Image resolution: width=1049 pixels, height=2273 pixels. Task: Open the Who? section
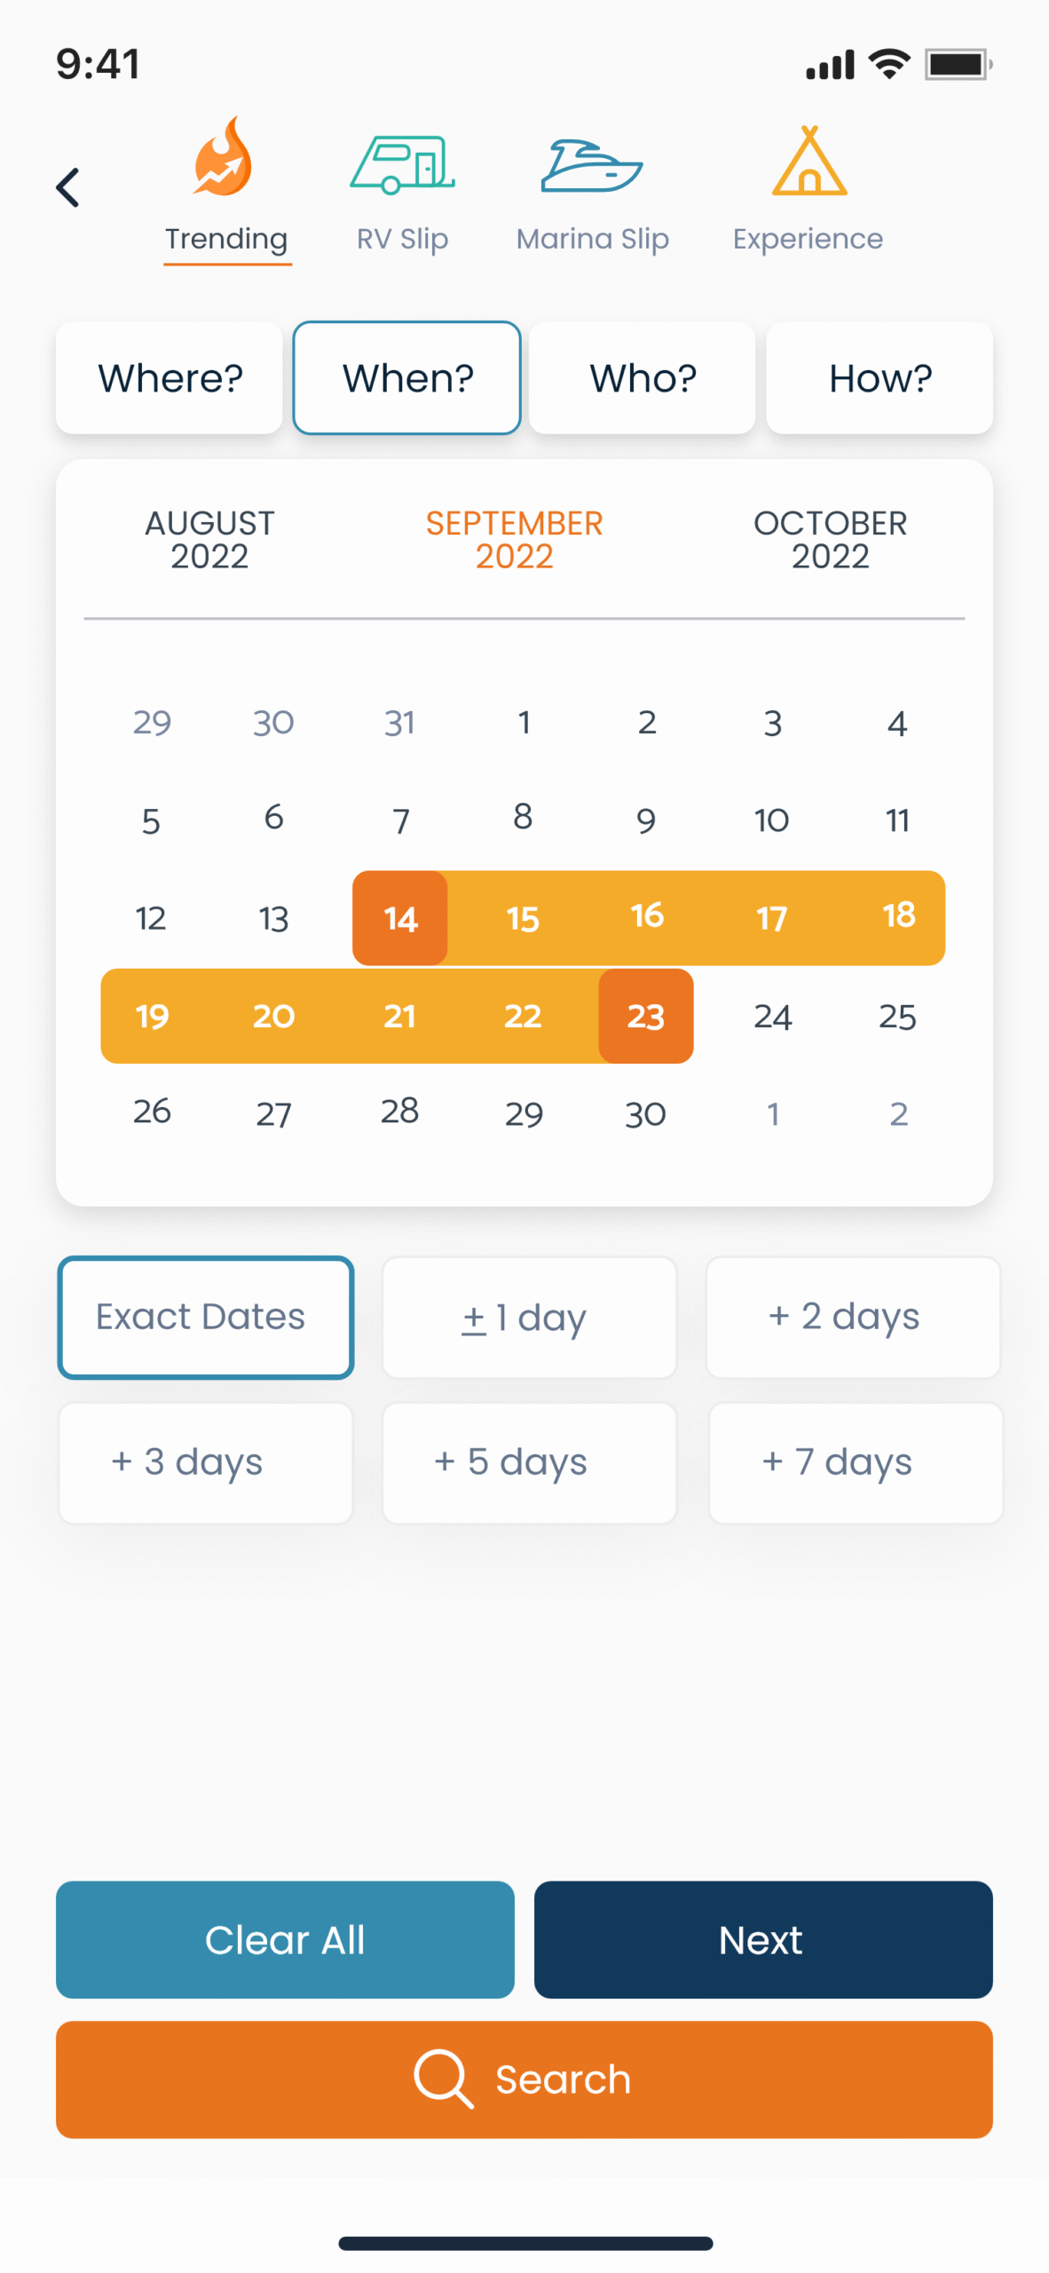click(x=643, y=378)
